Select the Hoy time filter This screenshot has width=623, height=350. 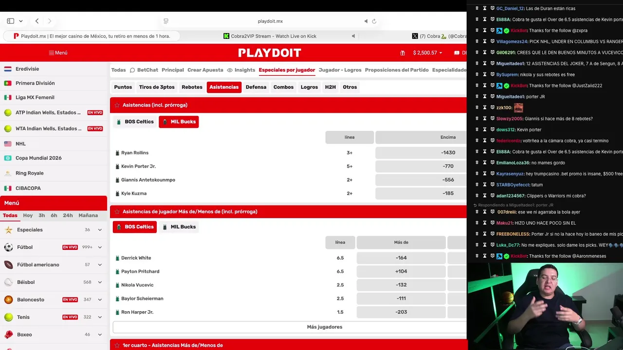(28, 215)
